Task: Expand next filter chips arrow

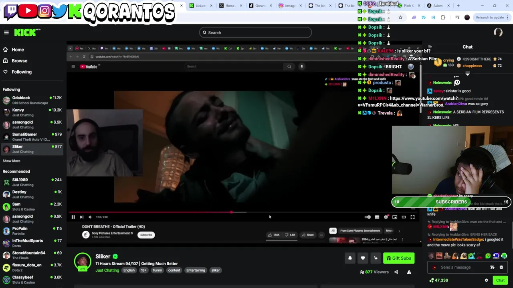Action: pos(399,231)
